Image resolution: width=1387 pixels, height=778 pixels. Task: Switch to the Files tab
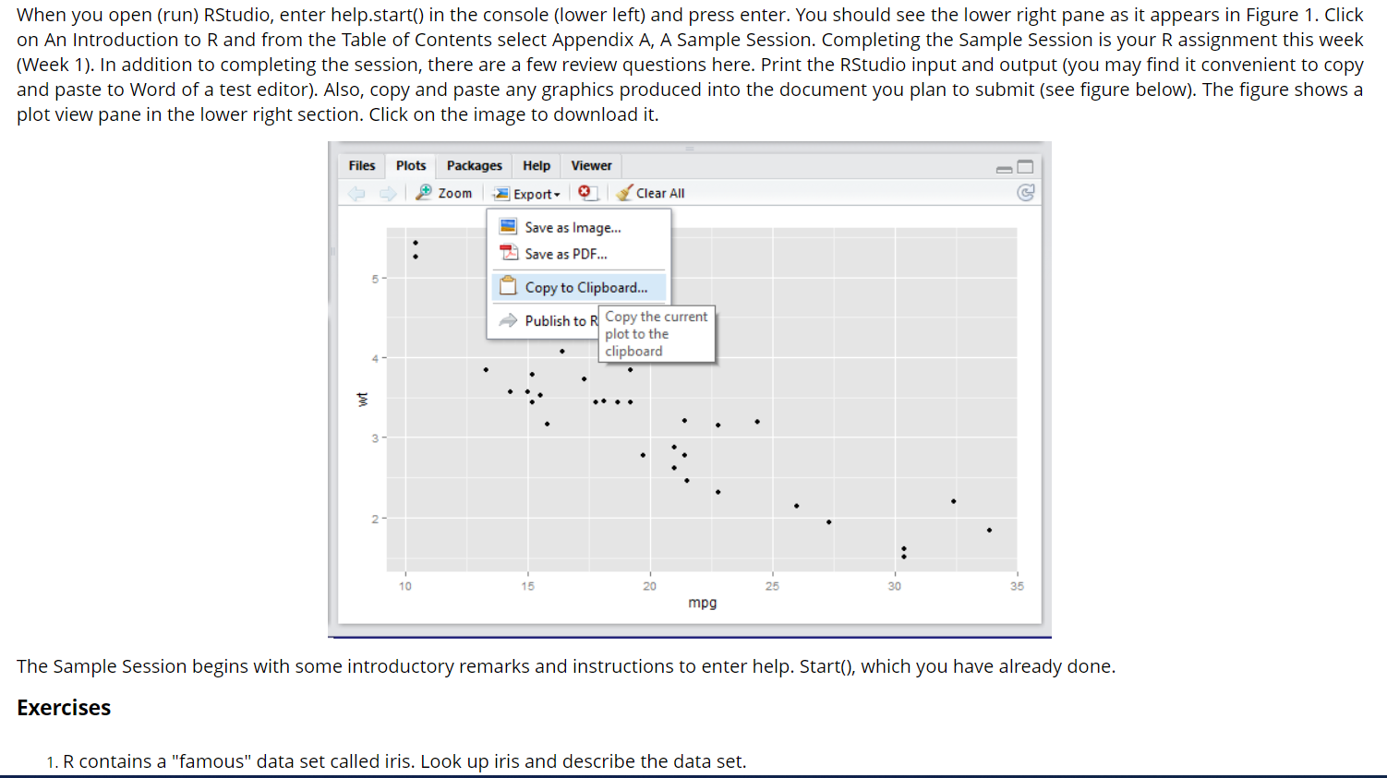361,165
